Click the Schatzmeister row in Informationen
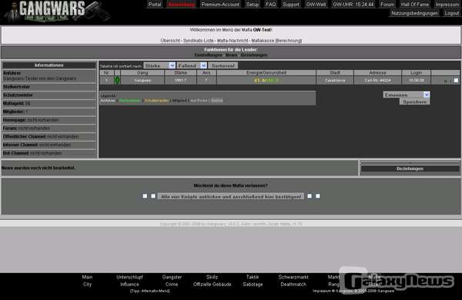Image resolution: width=462 pixels, height=300 pixels. [49, 95]
